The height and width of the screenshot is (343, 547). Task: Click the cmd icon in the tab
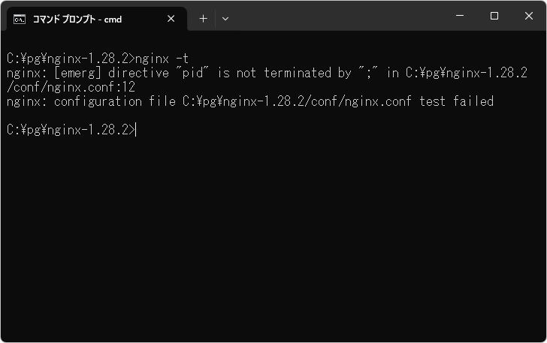(19, 19)
